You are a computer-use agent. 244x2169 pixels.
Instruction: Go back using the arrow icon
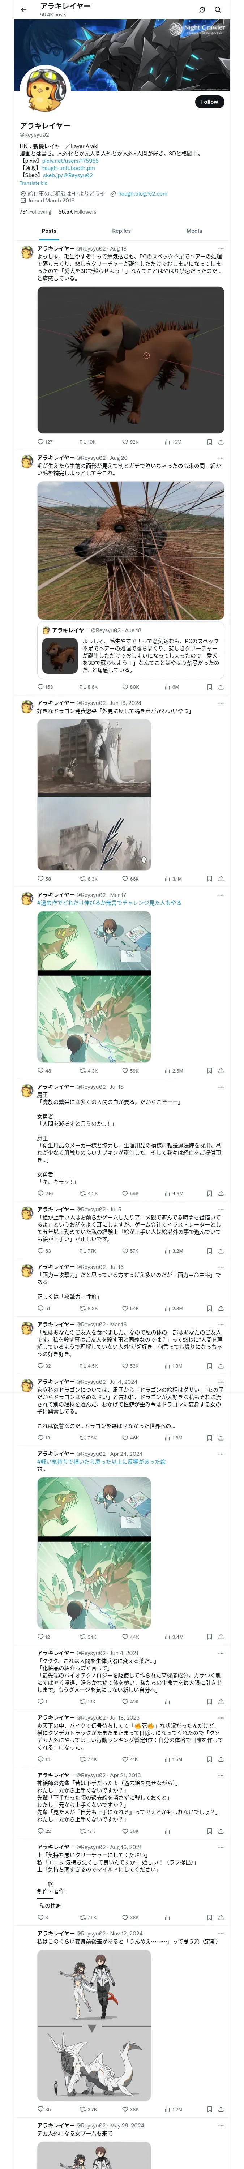point(23,10)
